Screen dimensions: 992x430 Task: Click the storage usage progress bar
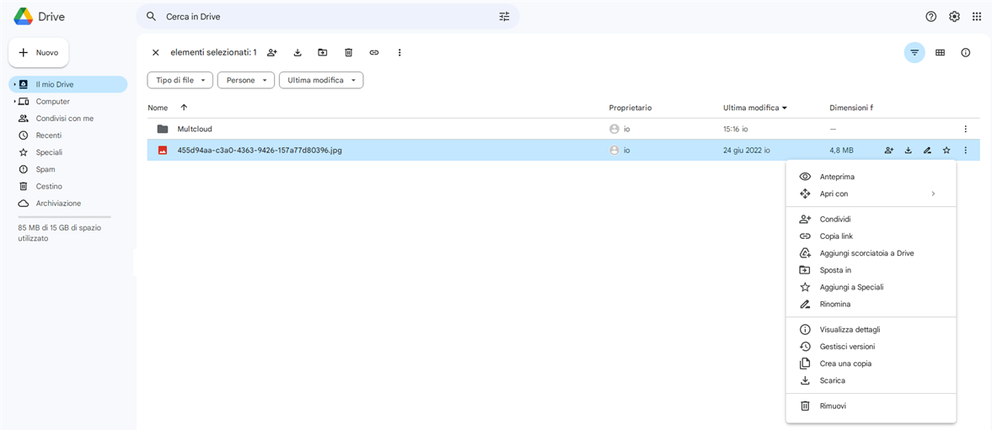click(x=65, y=216)
